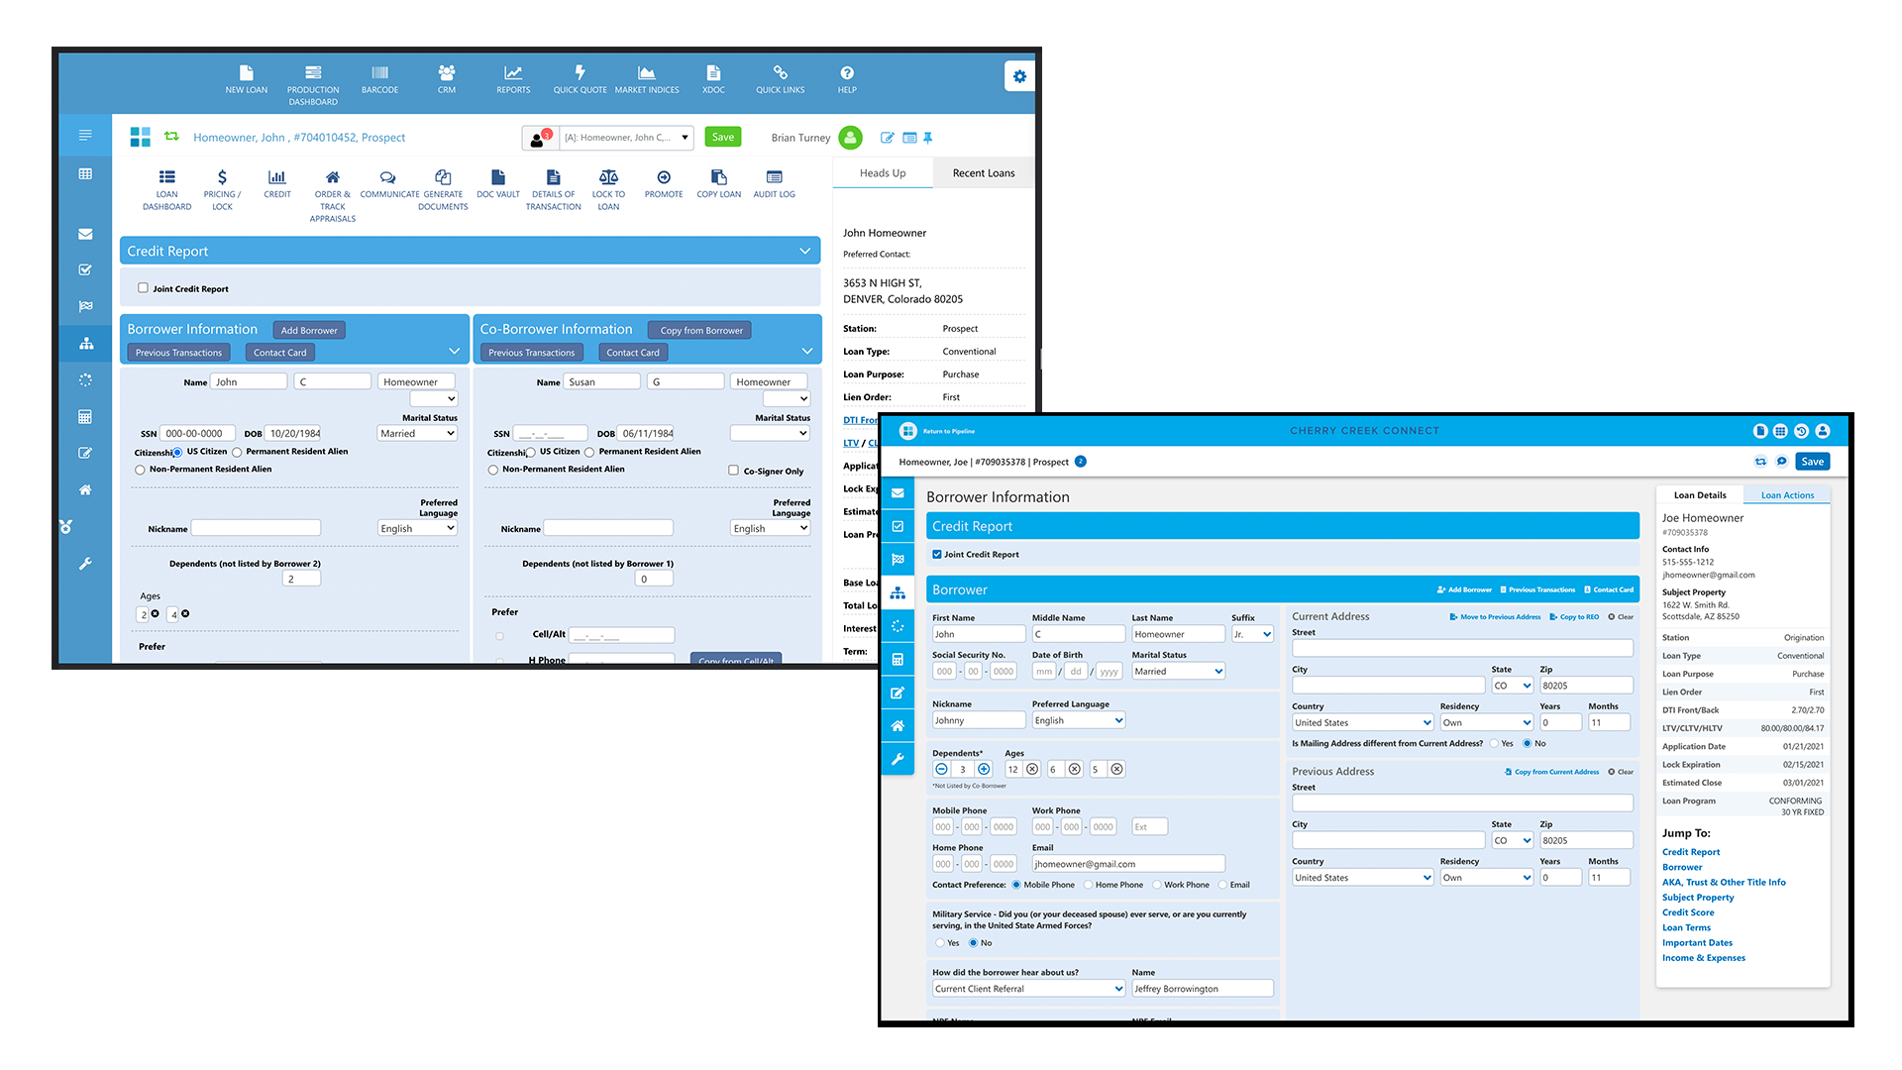Open DOC VAULT icon
1902x1070 pixels.
tap(498, 184)
